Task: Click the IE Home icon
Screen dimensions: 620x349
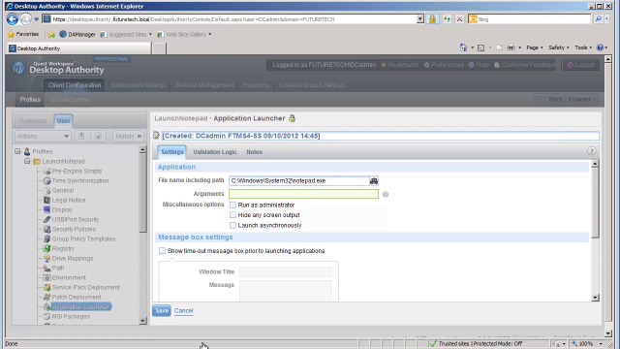Action: pos(463,48)
